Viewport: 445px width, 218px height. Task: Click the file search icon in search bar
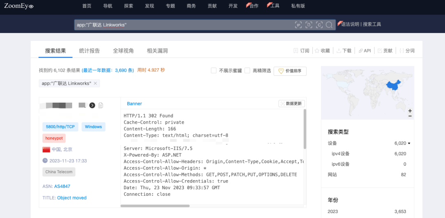[x=309, y=25]
